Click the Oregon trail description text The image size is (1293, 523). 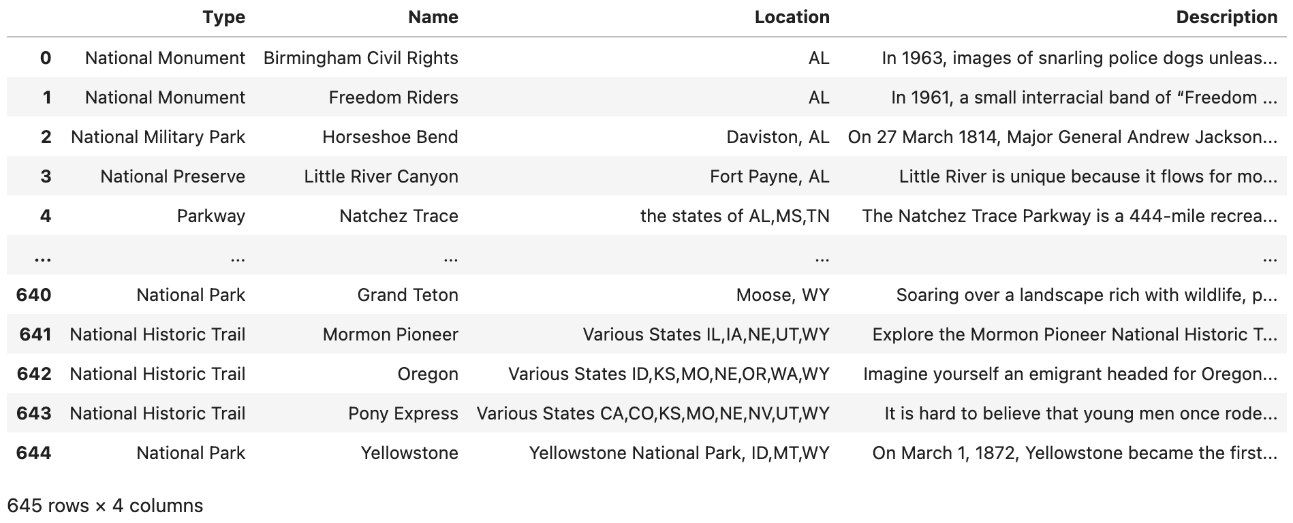coord(1070,375)
